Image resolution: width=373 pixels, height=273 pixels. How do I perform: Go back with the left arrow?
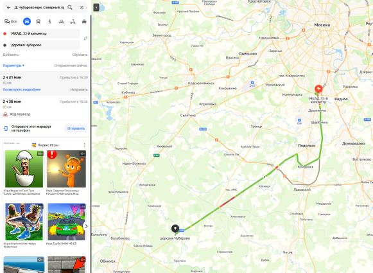pos(8,7)
